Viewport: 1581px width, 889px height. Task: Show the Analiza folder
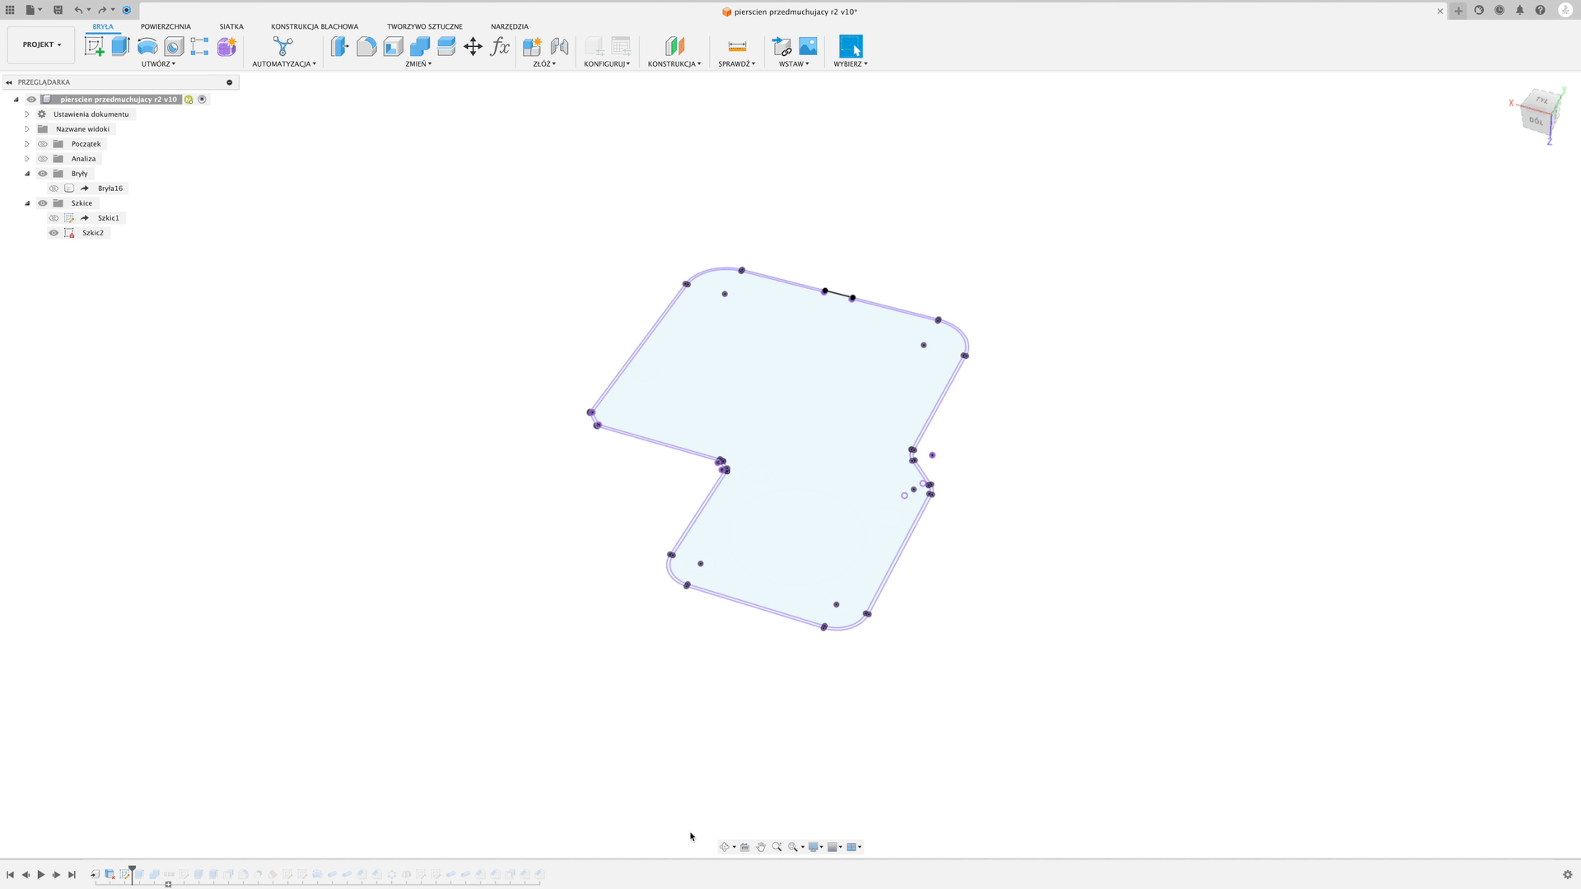pyautogui.click(x=43, y=159)
